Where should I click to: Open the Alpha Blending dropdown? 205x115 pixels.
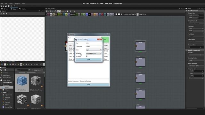coord(196,66)
